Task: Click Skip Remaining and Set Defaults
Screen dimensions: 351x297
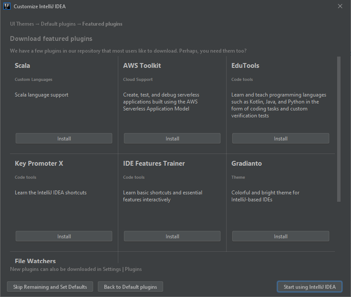Action: (50, 287)
